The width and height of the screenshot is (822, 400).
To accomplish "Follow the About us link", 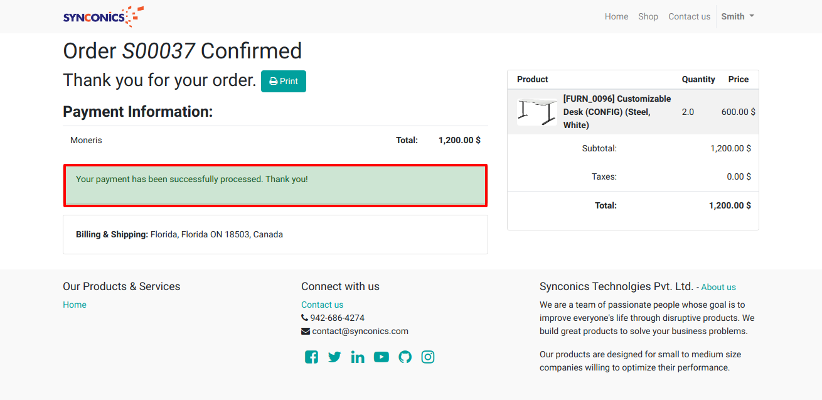I will tap(718, 287).
